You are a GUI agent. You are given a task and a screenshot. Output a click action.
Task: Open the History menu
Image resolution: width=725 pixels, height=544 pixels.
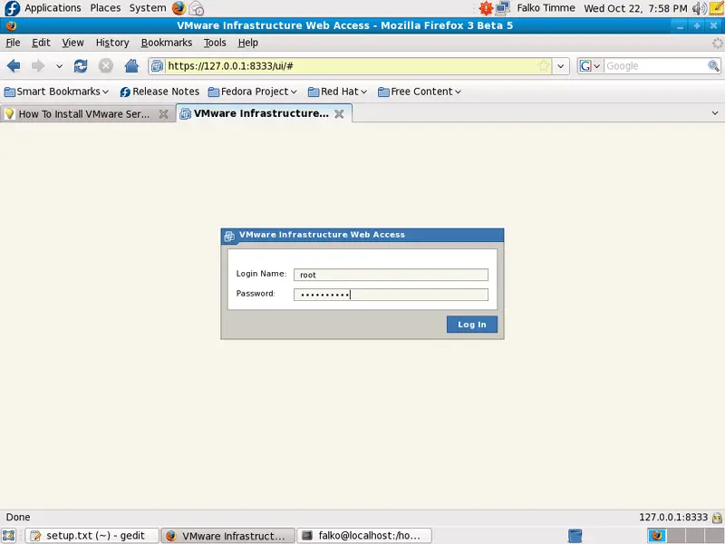click(x=112, y=43)
